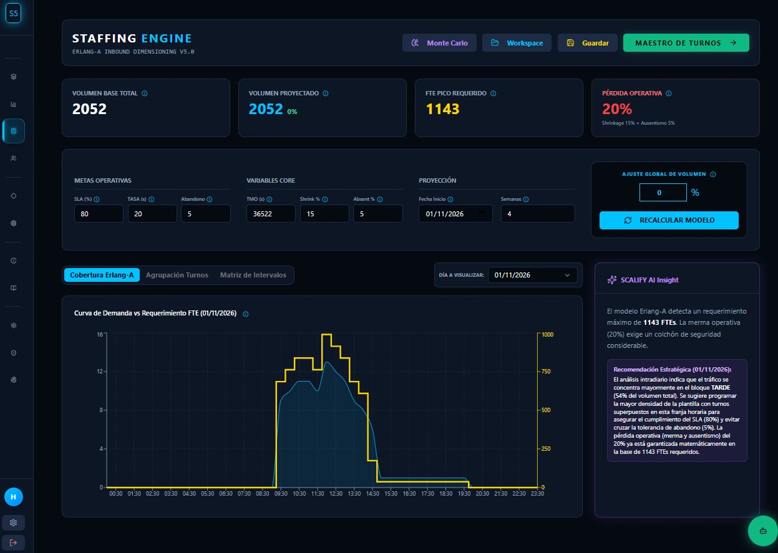
Task: Click the info icon next to Volumen Proyectado
Action: tap(326, 94)
